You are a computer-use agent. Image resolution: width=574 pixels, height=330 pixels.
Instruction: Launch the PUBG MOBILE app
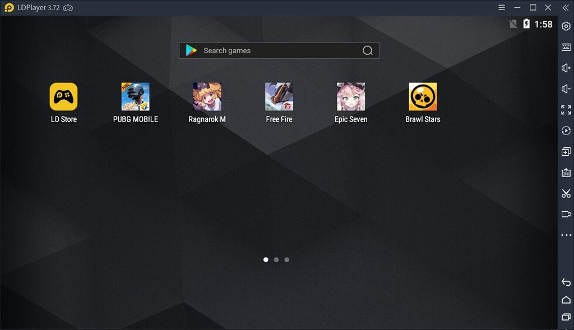click(x=136, y=97)
